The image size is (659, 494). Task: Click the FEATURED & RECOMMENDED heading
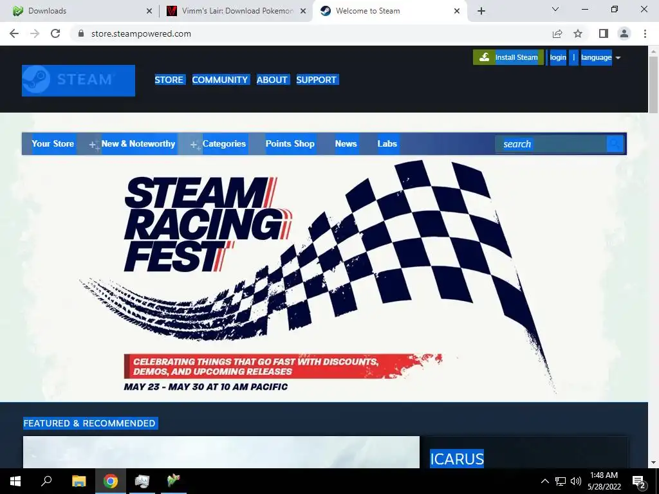coord(89,423)
